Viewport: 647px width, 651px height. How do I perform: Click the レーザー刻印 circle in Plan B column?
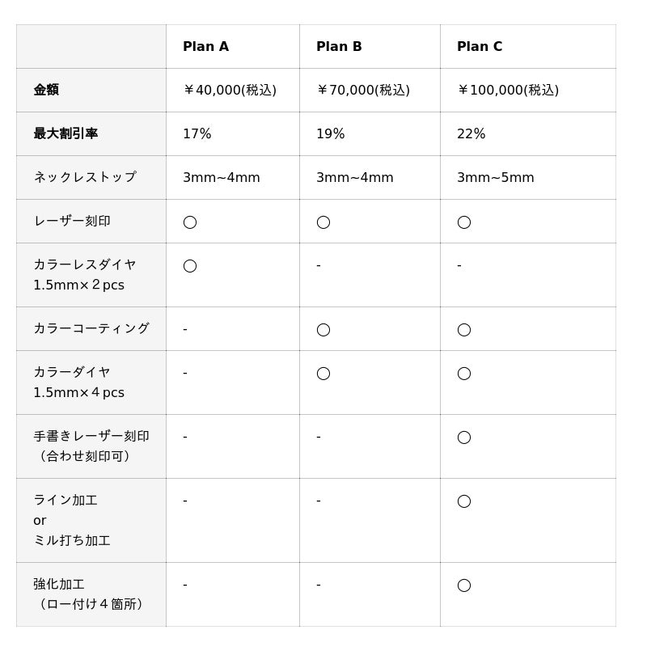point(323,222)
